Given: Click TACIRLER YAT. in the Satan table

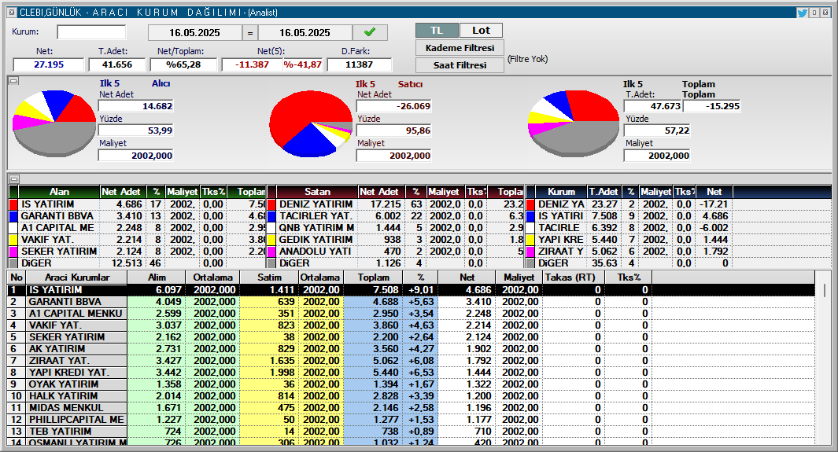Looking at the screenshot, I should coord(316,216).
